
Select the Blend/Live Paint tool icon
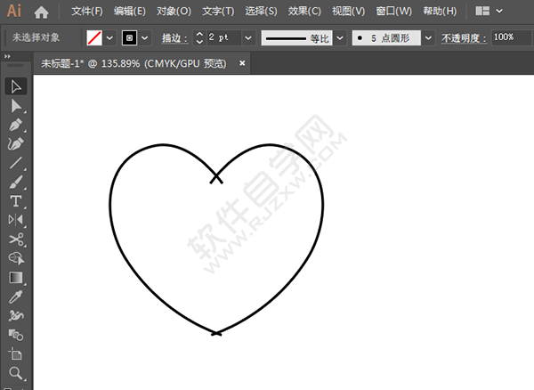[16, 335]
